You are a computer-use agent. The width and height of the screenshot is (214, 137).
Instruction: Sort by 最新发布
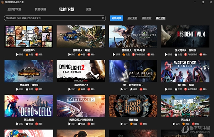point(147,18)
